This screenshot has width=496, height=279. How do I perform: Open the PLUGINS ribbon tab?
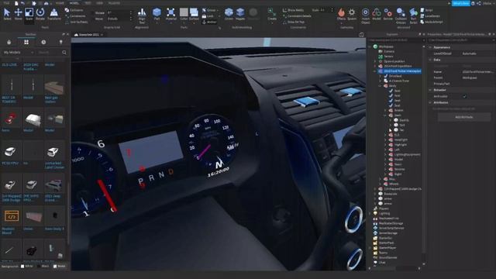pyautogui.click(x=114, y=3)
